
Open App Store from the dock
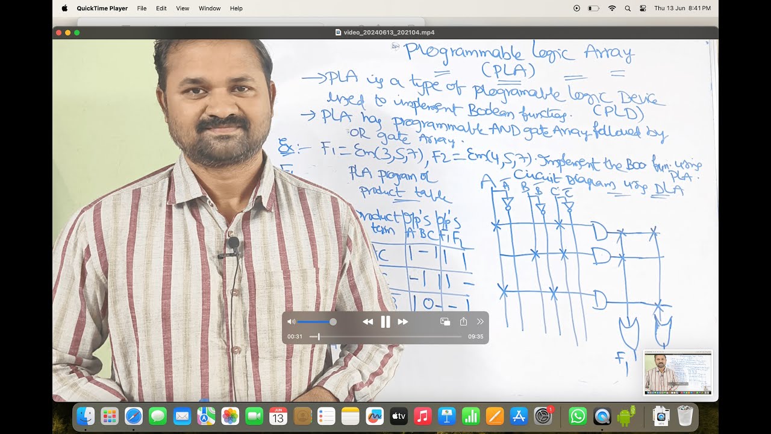pos(519,416)
